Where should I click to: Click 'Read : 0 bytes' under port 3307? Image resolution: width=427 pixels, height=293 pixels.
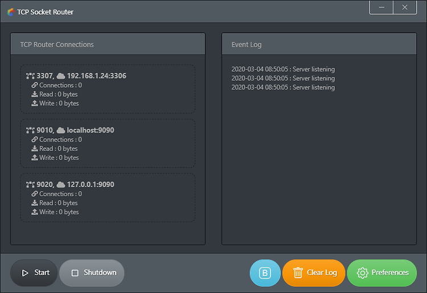coord(59,94)
